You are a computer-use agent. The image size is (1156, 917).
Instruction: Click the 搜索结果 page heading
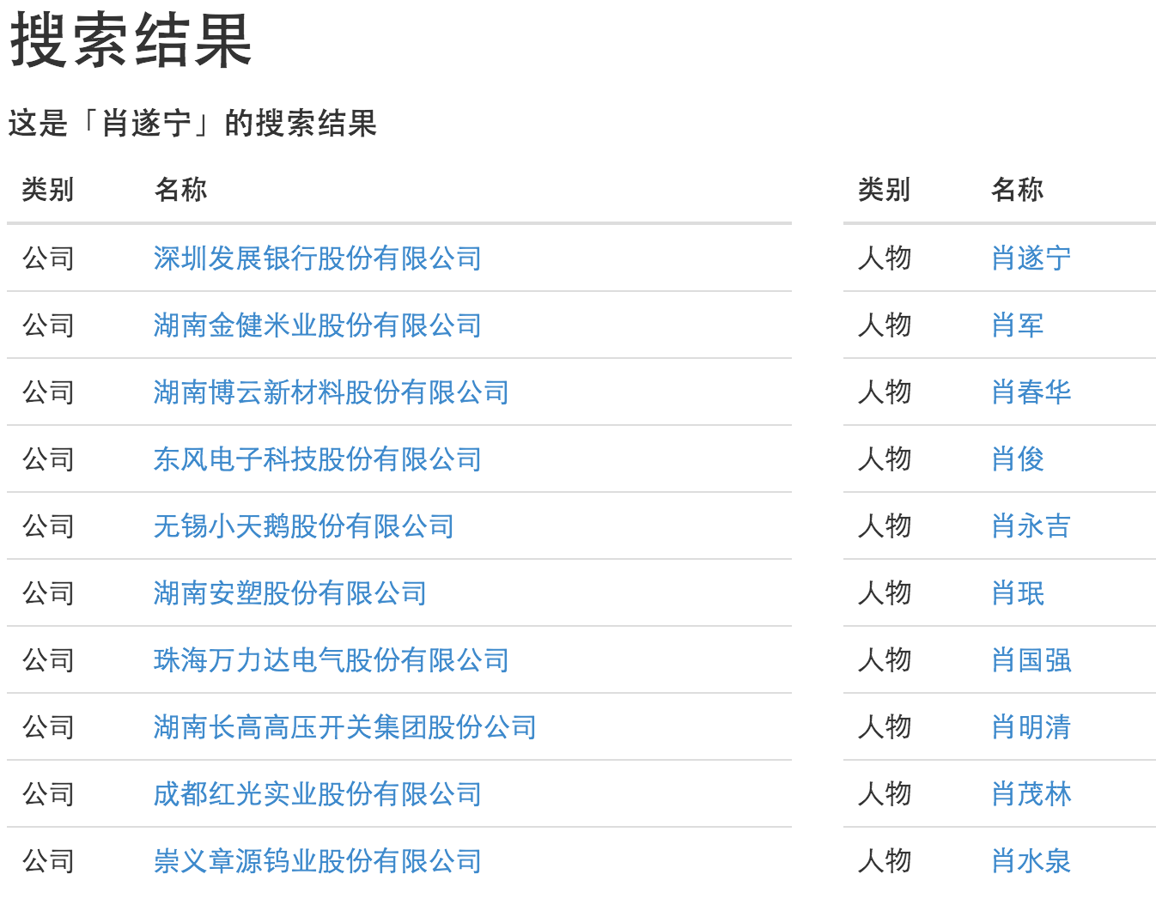click(x=131, y=41)
